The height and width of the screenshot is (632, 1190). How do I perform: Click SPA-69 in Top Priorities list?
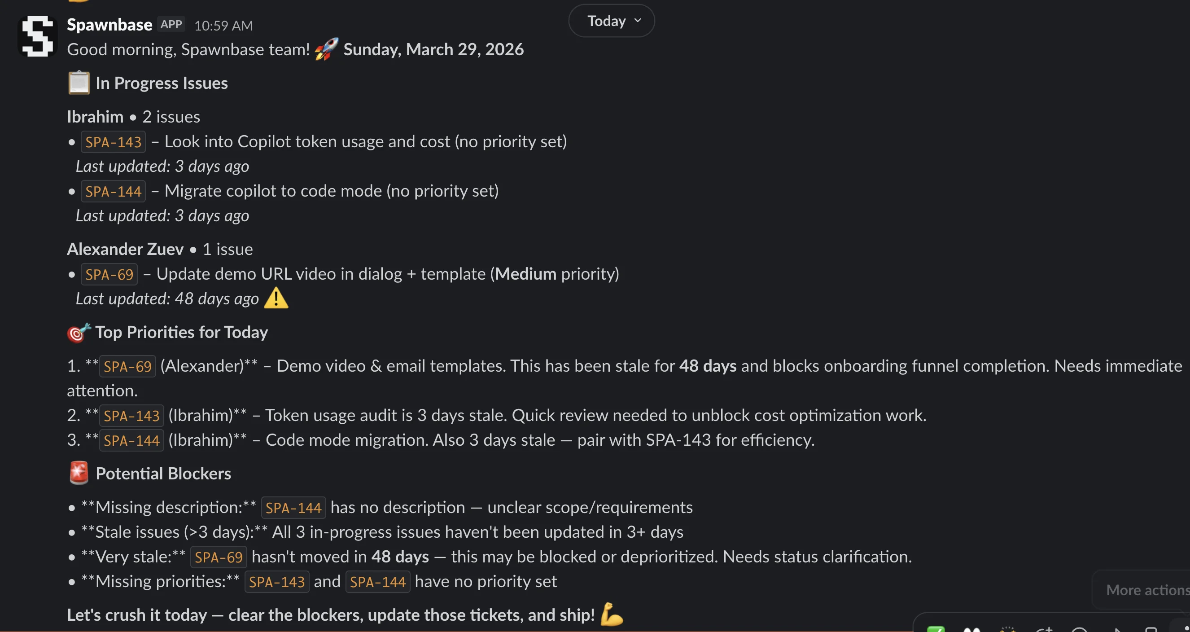pyautogui.click(x=127, y=366)
